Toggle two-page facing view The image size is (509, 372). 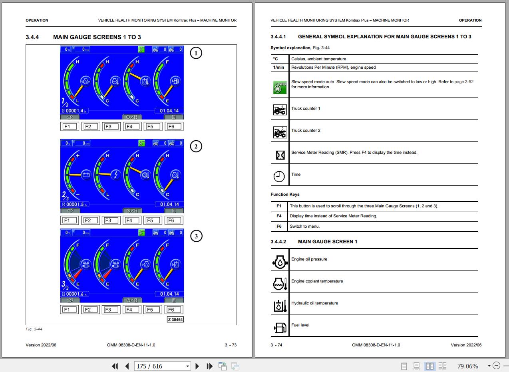coord(429,366)
